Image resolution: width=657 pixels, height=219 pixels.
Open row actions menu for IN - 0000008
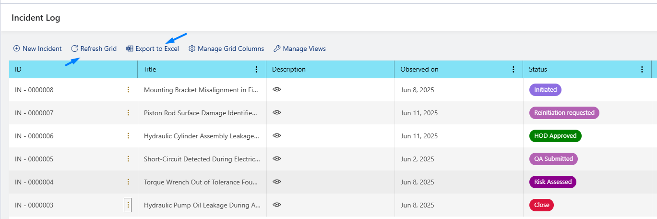128,89
